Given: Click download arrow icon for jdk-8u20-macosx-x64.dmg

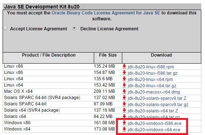Looking at the screenshot, I should (124, 91).
